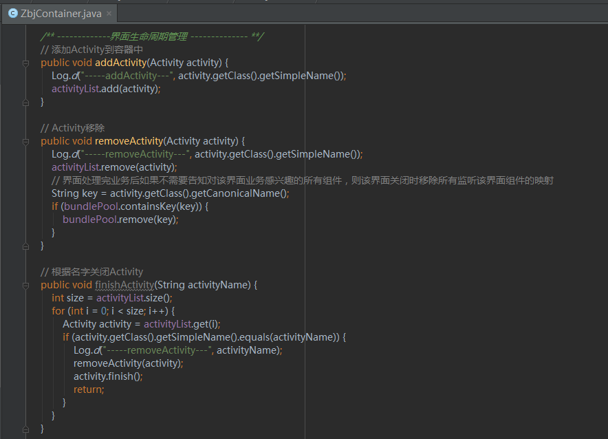The width and height of the screenshot is (608, 439).
Task: Collapse the finishActivity method using fold marker
Action: [25, 285]
